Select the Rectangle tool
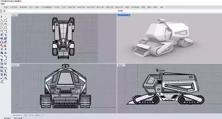Screen dimensions: 222x119 pyautogui.click(x=5, y=27)
